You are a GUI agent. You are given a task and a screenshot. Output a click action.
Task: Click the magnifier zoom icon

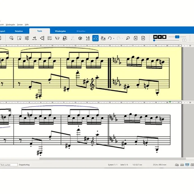tap(128, 38)
